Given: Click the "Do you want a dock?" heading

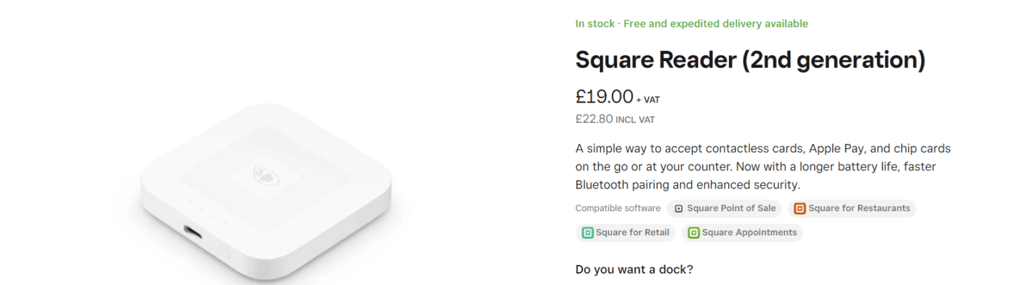Looking at the screenshot, I should [634, 270].
